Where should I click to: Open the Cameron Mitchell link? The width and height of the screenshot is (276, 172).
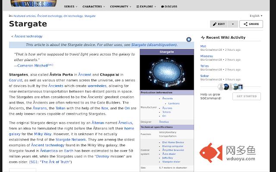pos(33,66)
